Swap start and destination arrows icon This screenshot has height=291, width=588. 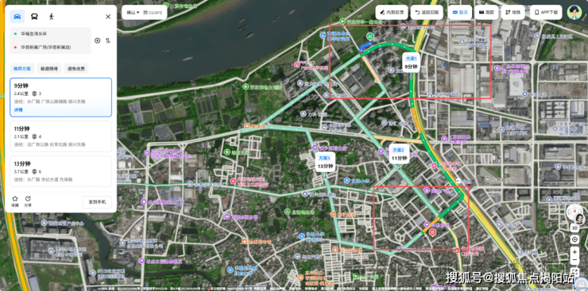click(108, 40)
